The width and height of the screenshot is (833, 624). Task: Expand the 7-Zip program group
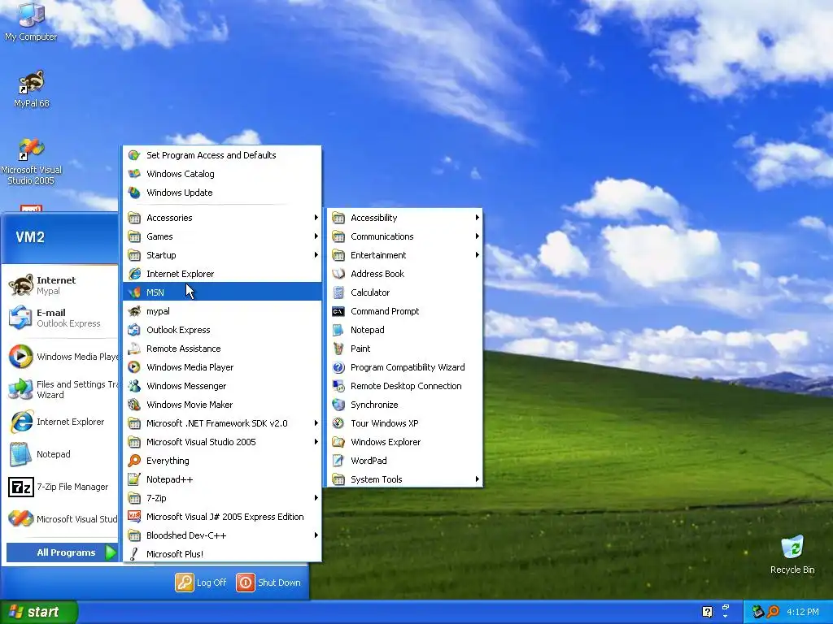(222, 498)
